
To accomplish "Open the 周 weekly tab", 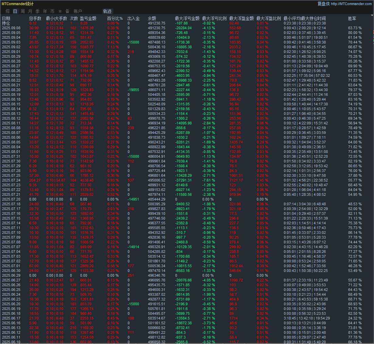I will coord(23,11).
